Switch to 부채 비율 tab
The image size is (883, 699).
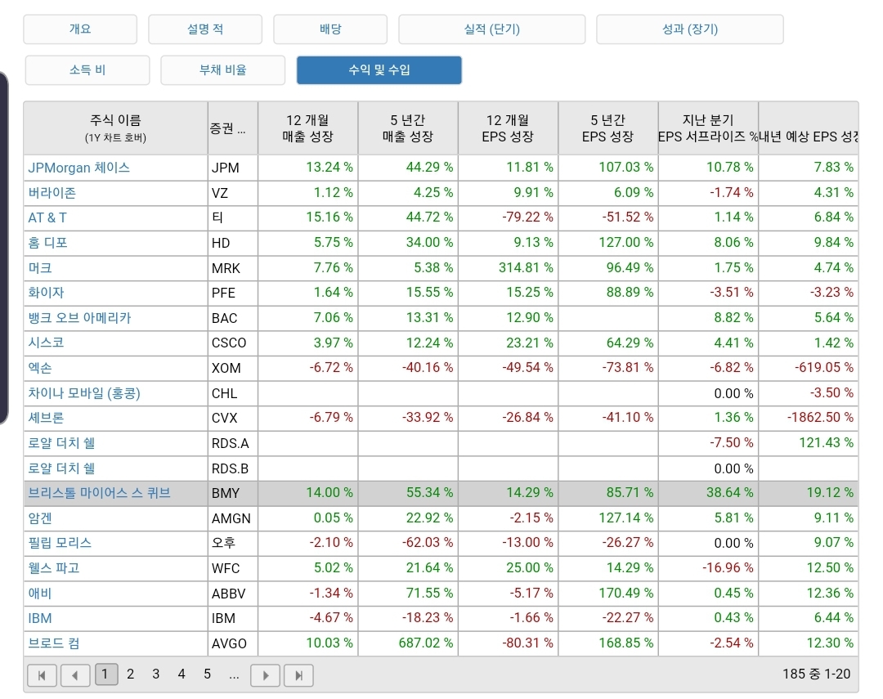tap(223, 69)
